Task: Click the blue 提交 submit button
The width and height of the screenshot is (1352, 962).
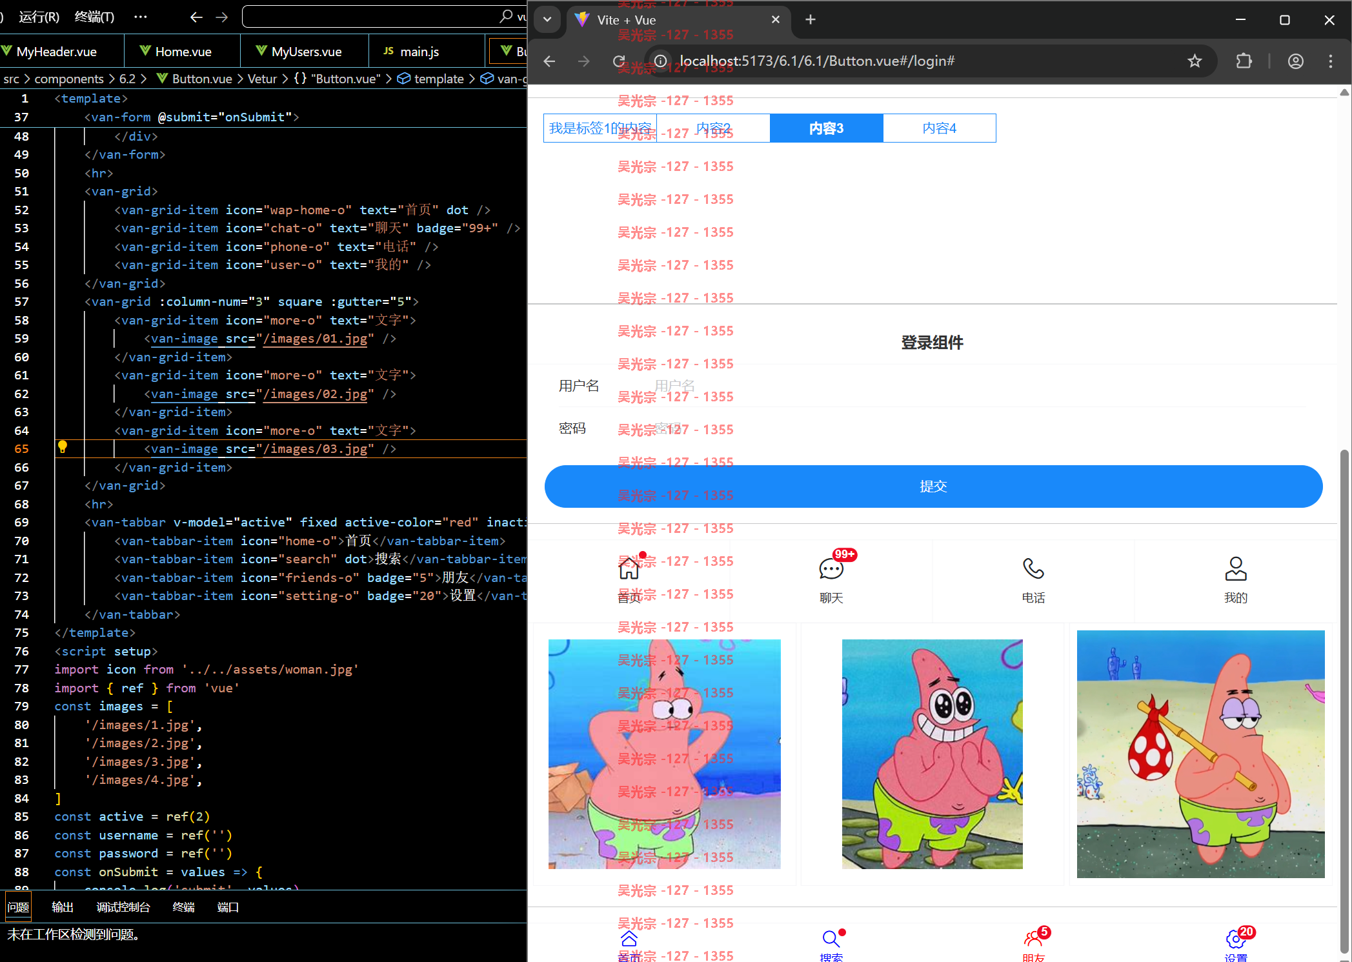Action: pyautogui.click(x=933, y=486)
